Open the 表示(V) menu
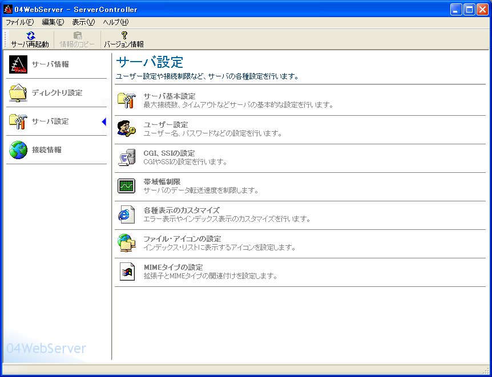Viewport: 492px width, 377px height. click(83, 22)
